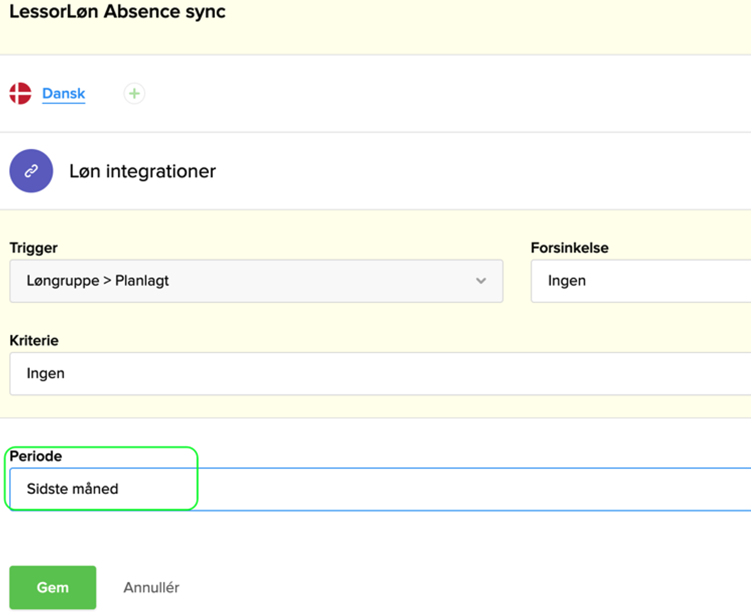Click Ingen value under Forsinkelse
Image resolution: width=751 pixels, height=613 pixels.
pos(567,281)
